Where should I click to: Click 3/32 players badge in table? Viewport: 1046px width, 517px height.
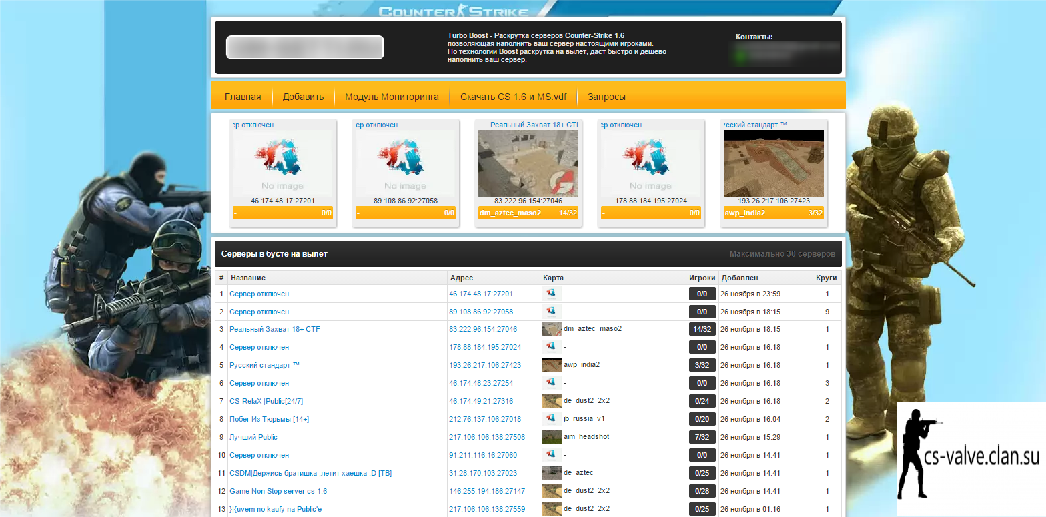pos(702,365)
